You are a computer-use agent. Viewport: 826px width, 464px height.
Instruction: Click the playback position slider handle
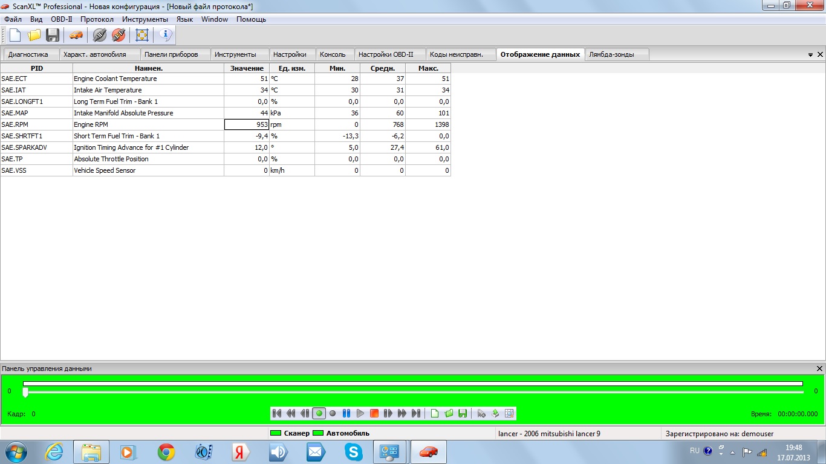click(25, 393)
